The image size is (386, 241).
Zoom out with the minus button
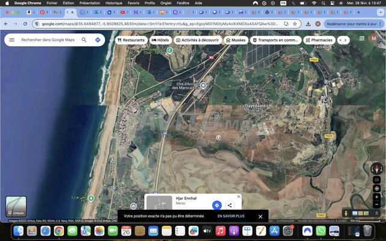click(377, 204)
